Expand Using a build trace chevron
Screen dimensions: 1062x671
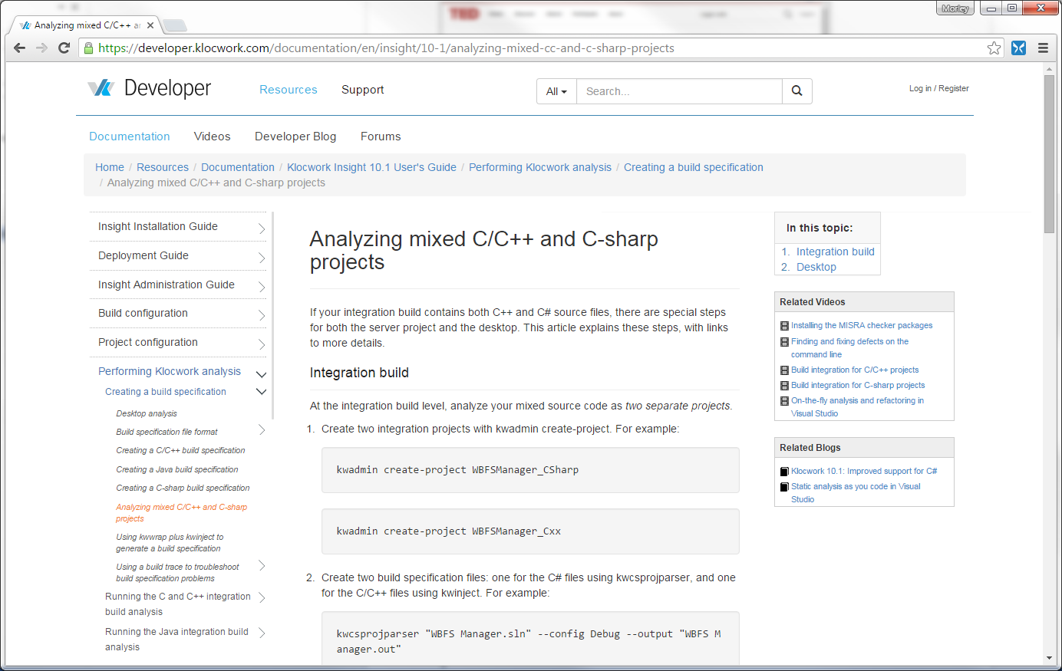pyautogui.click(x=261, y=566)
